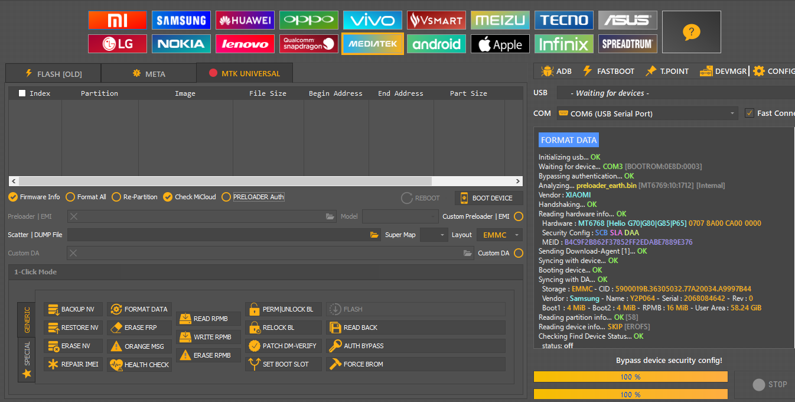
Task: Choose the Qualcomm Snapdragon platform icon
Action: [x=308, y=44]
